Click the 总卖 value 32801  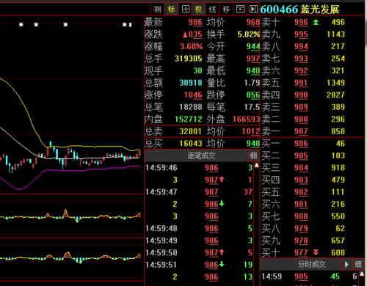click(x=191, y=131)
